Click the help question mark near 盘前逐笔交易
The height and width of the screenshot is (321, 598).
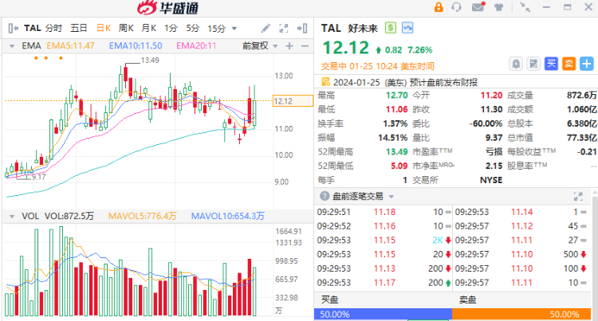tap(325, 196)
